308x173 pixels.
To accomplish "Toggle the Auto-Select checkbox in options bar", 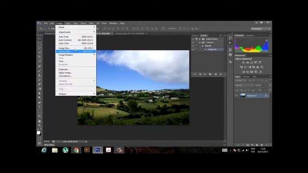I will click(x=49, y=29).
